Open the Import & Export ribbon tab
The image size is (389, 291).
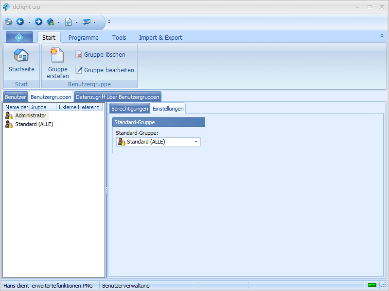[160, 37]
